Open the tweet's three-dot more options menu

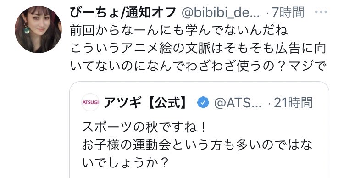coord(321,12)
